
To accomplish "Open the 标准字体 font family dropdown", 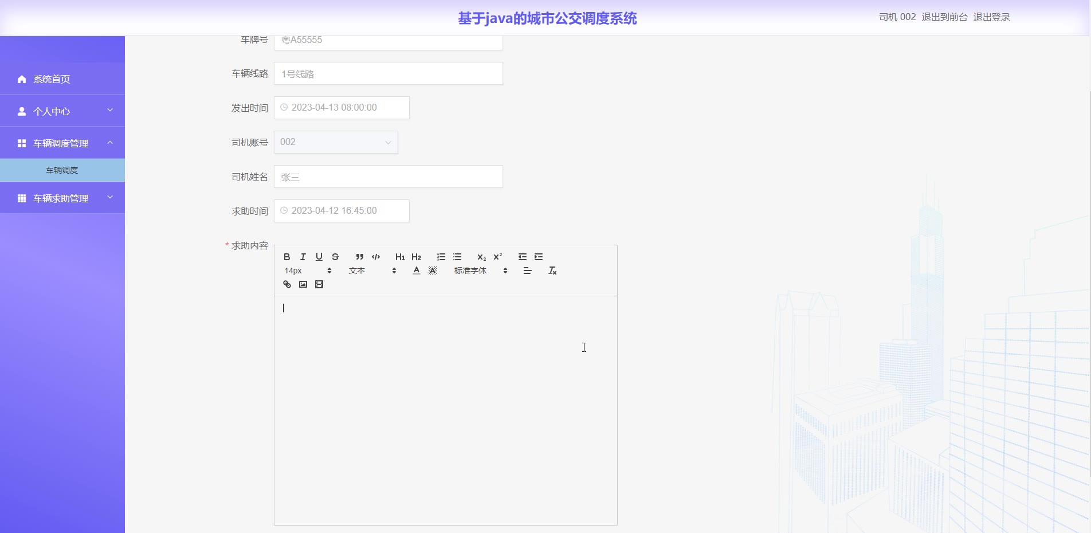I will coord(481,271).
